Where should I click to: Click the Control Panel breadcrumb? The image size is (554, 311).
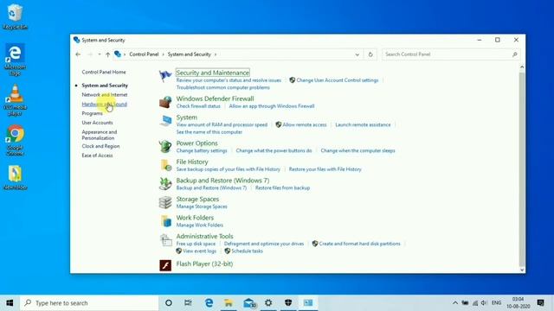pyautogui.click(x=144, y=54)
